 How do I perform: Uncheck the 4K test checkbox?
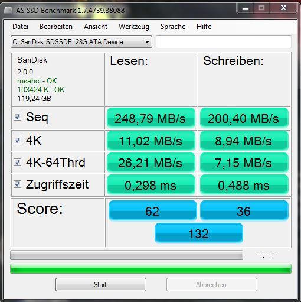tap(17, 141)
